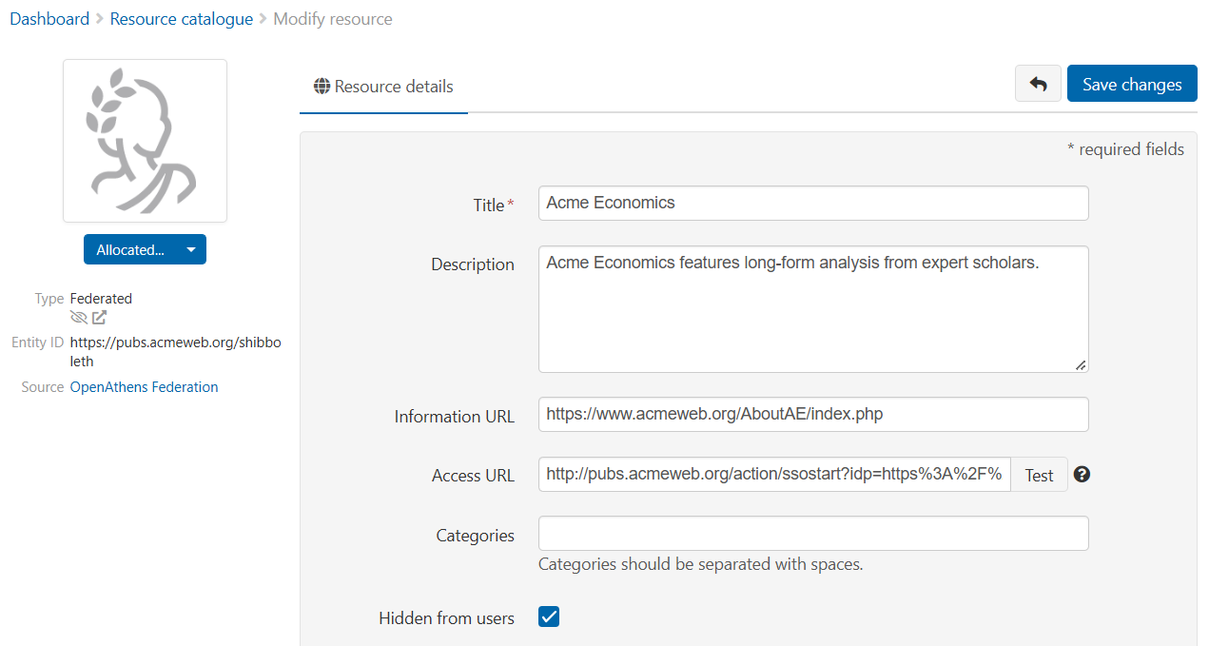
Task: Click the resource logo thumbnail
Action: point(145,141)
